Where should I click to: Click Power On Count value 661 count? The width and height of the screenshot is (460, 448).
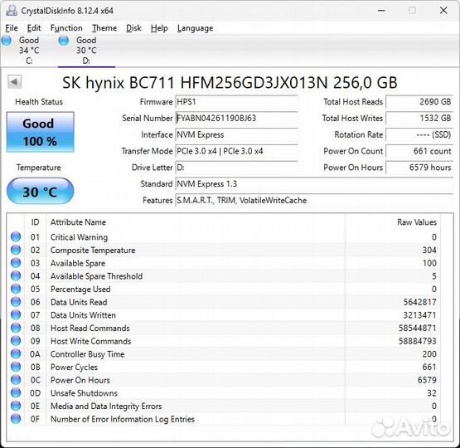click(419, 151)
